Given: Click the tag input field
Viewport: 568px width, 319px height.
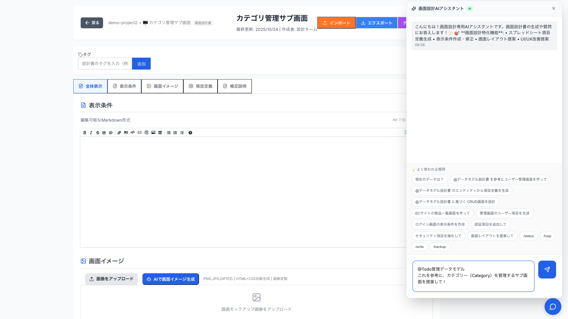Looking at the screenshot, I should coord(105,64).
